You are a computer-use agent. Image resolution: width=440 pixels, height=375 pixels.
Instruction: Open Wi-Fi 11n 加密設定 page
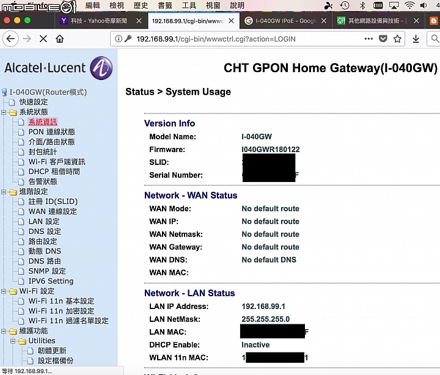tap(62, 311)
